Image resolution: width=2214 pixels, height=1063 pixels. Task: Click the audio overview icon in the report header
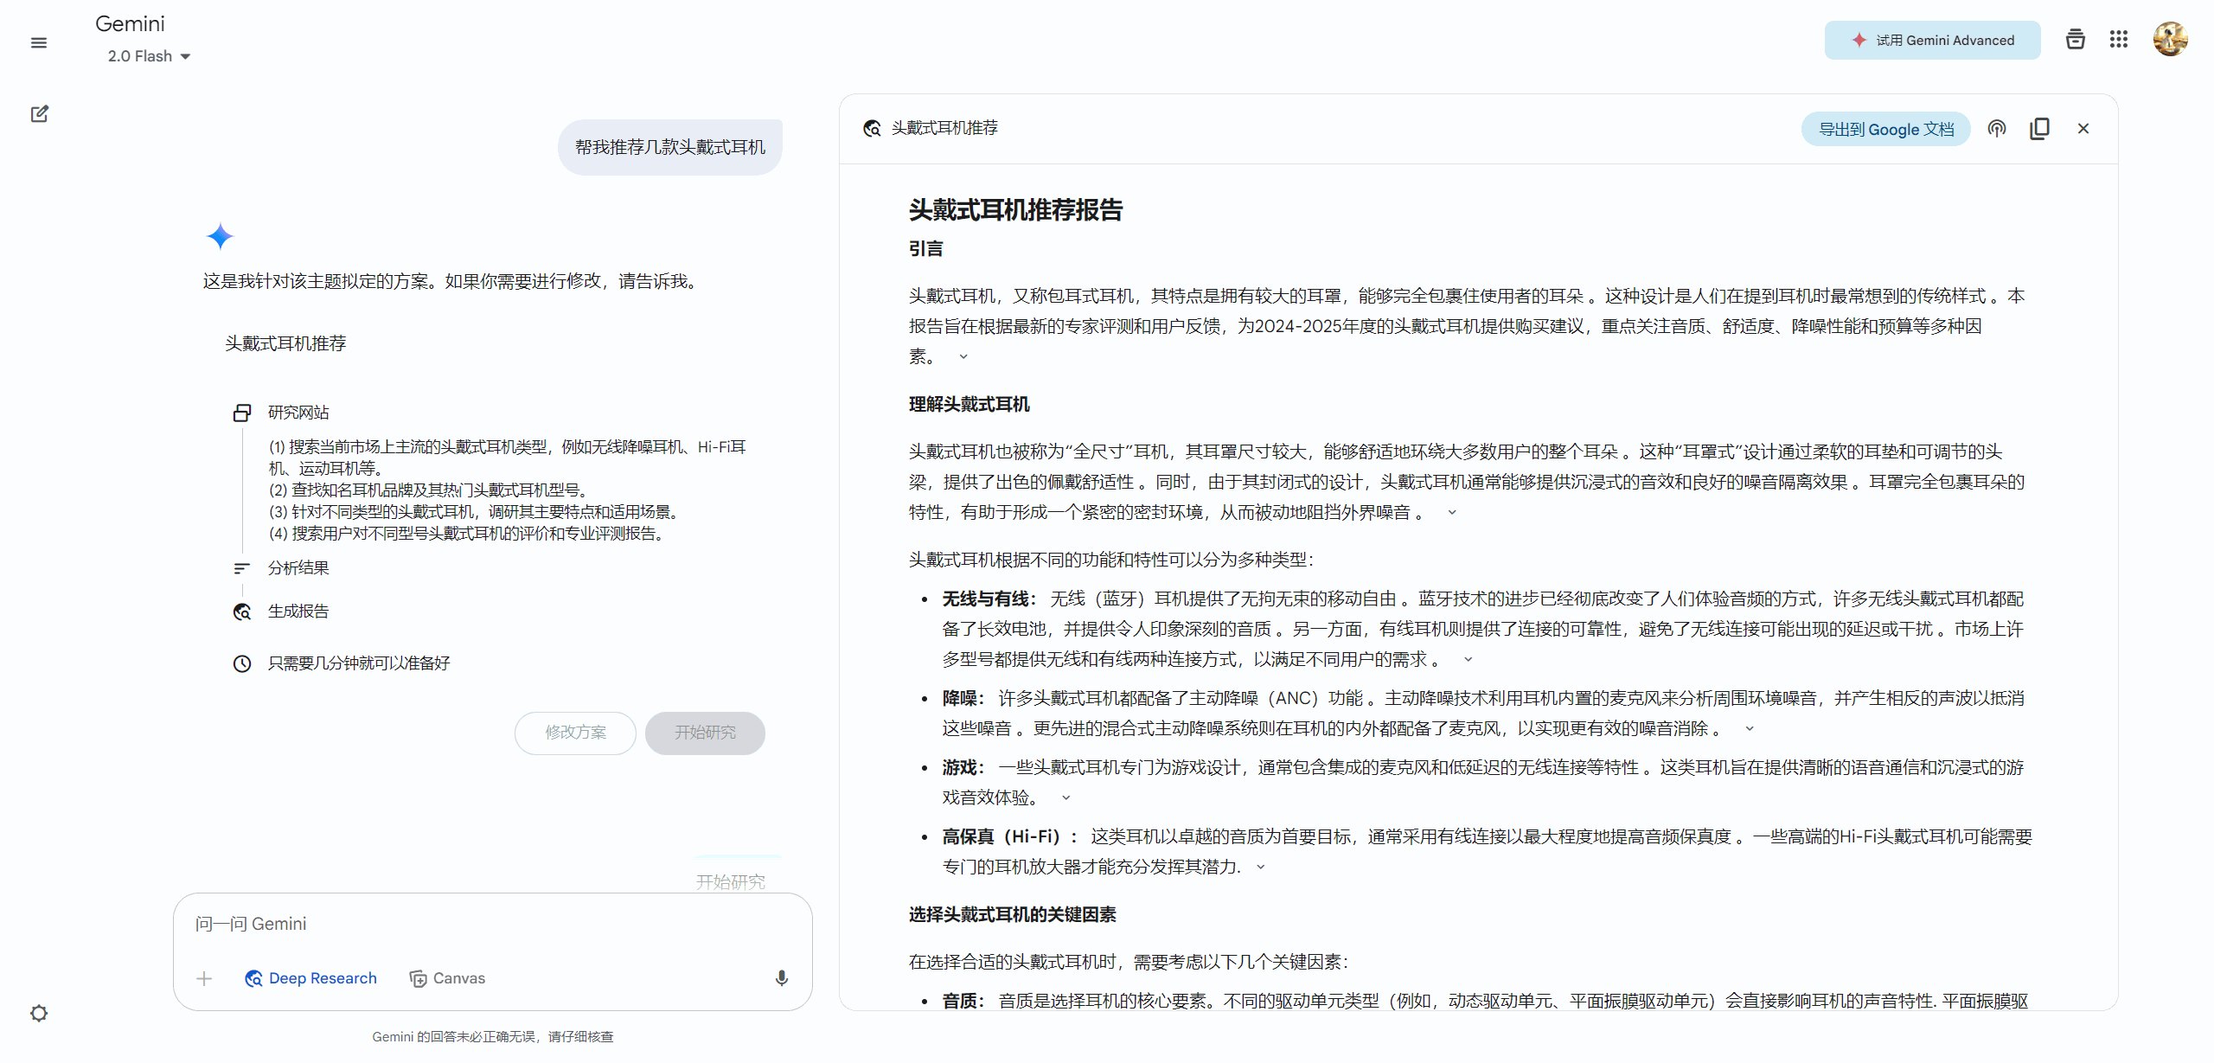pos(1996,129)
